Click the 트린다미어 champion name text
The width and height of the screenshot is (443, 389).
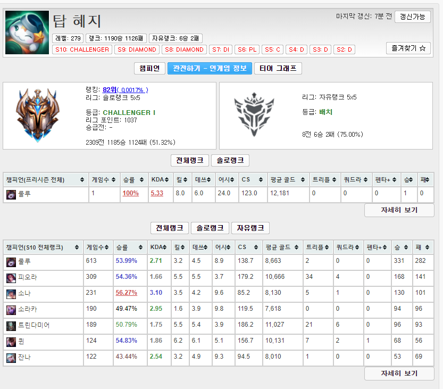click(34, 325)
